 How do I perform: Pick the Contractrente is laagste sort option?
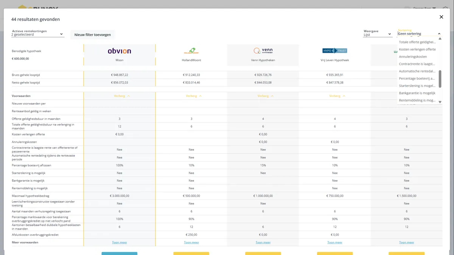click(x=417, y=64)
